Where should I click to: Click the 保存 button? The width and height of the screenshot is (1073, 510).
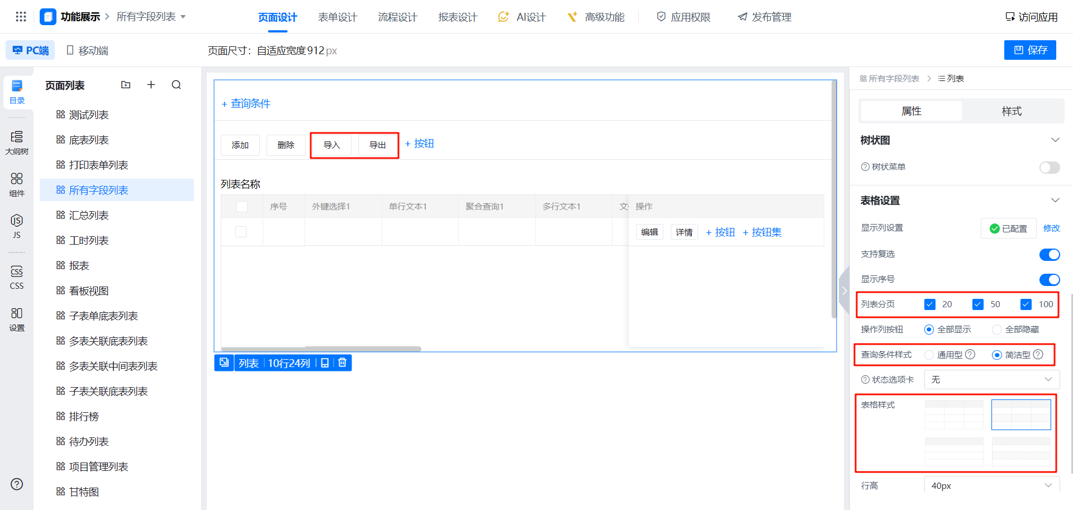coord(1029,50)
